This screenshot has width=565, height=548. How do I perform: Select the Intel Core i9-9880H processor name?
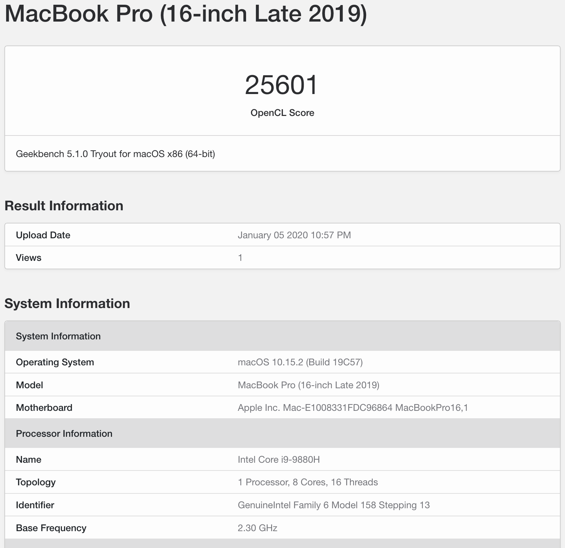279,459
